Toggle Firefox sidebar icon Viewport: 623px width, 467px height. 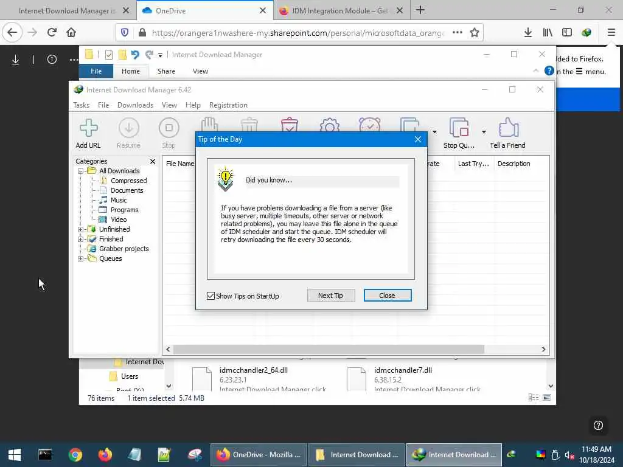[567, 33]
